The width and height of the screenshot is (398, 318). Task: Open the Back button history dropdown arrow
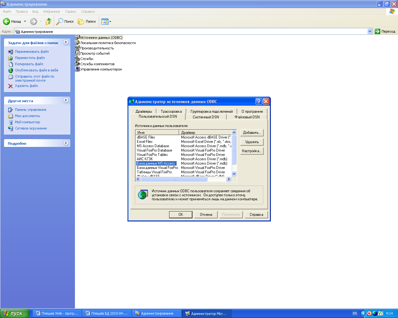point(25,21)
